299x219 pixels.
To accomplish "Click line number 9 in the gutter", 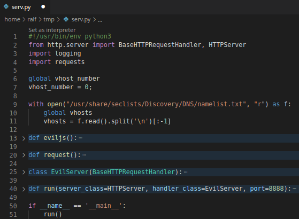I will point(15,105).
